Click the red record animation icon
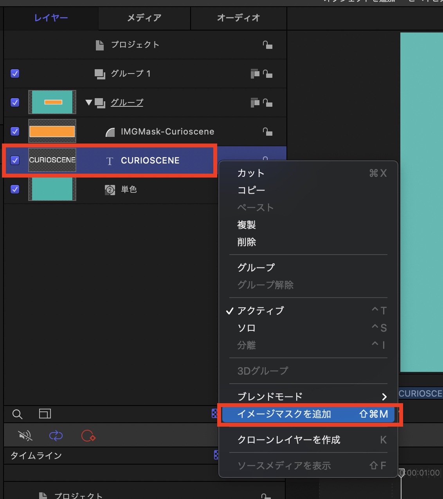 pyautogui.click(x=88, y=436)
